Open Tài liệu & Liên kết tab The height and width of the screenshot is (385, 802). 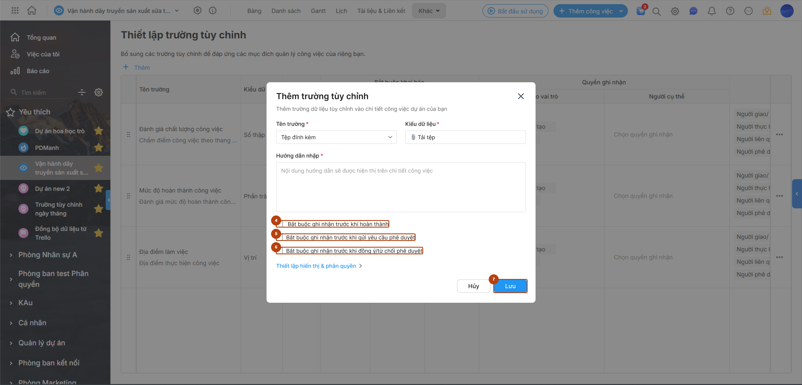tap(381, 11)
